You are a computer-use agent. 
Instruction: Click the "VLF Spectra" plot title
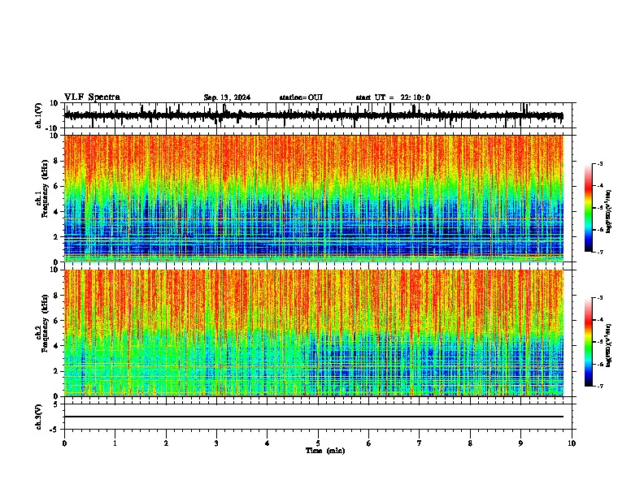[92, 97]
